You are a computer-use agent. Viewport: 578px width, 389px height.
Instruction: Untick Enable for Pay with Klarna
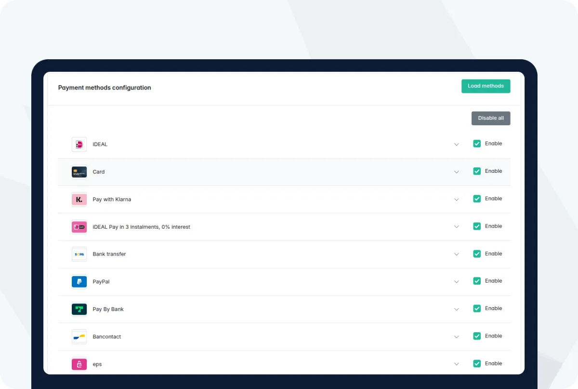click(477, 199)
